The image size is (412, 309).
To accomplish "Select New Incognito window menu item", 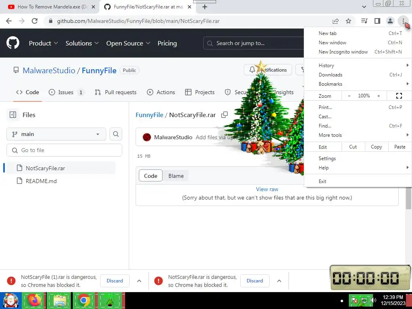I will pos(358,52).
